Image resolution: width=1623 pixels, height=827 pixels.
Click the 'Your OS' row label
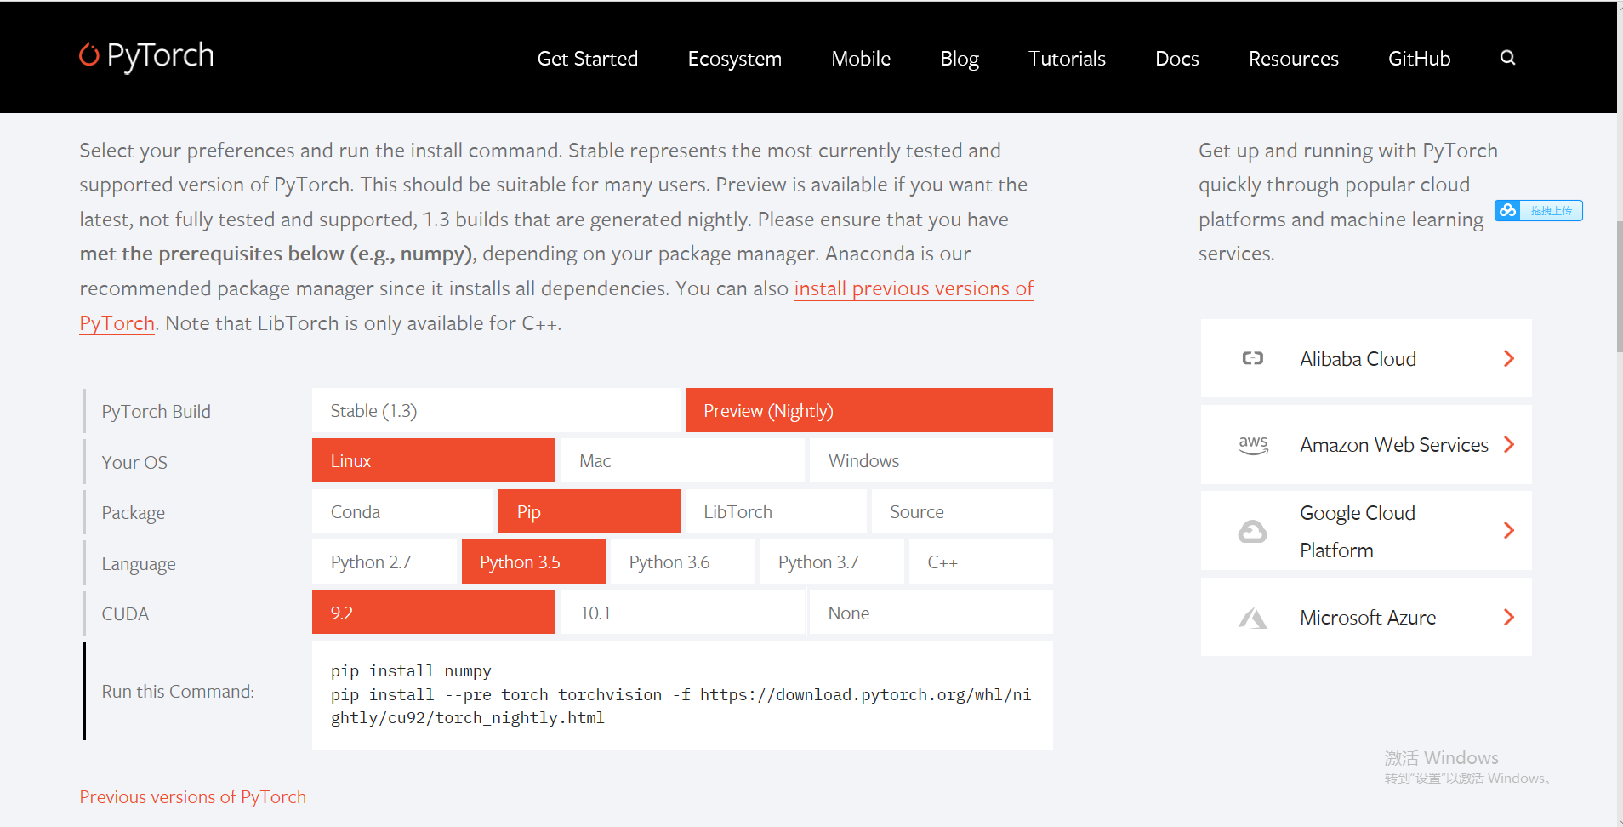tap(134, 462)
